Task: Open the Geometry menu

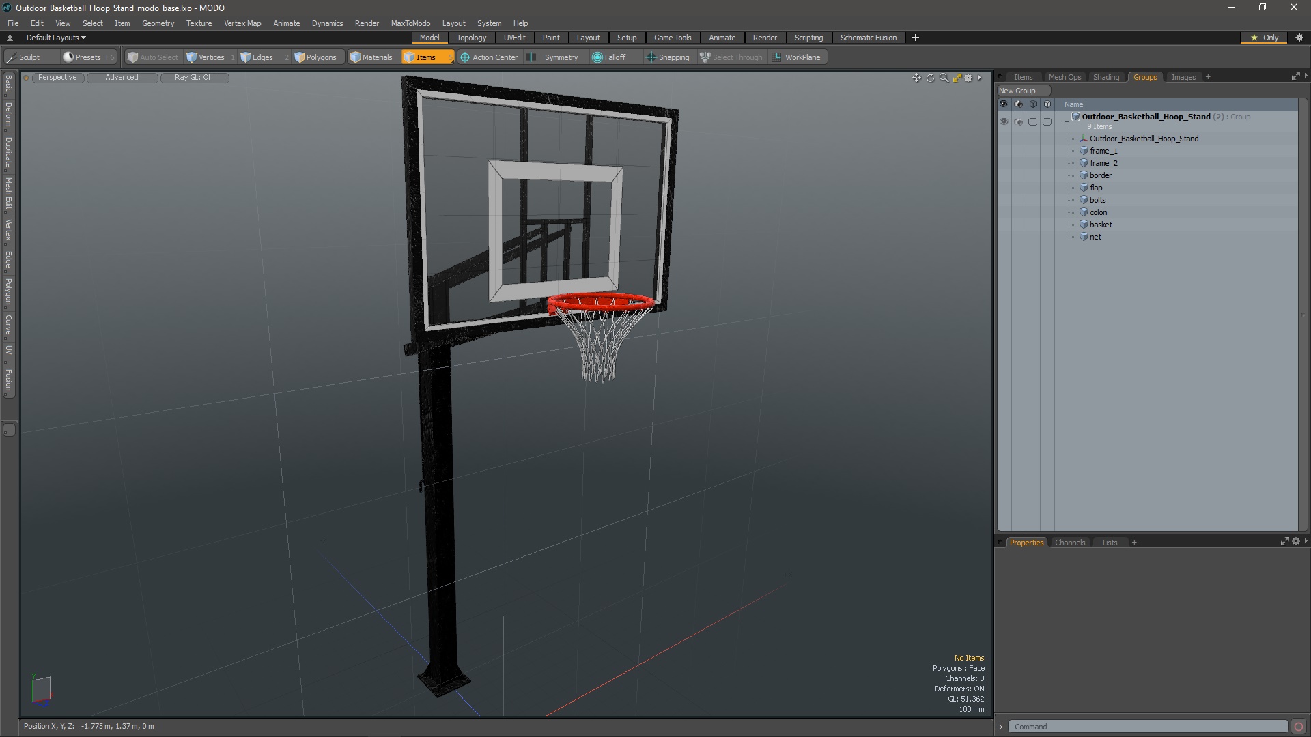Action: [158, 23]
